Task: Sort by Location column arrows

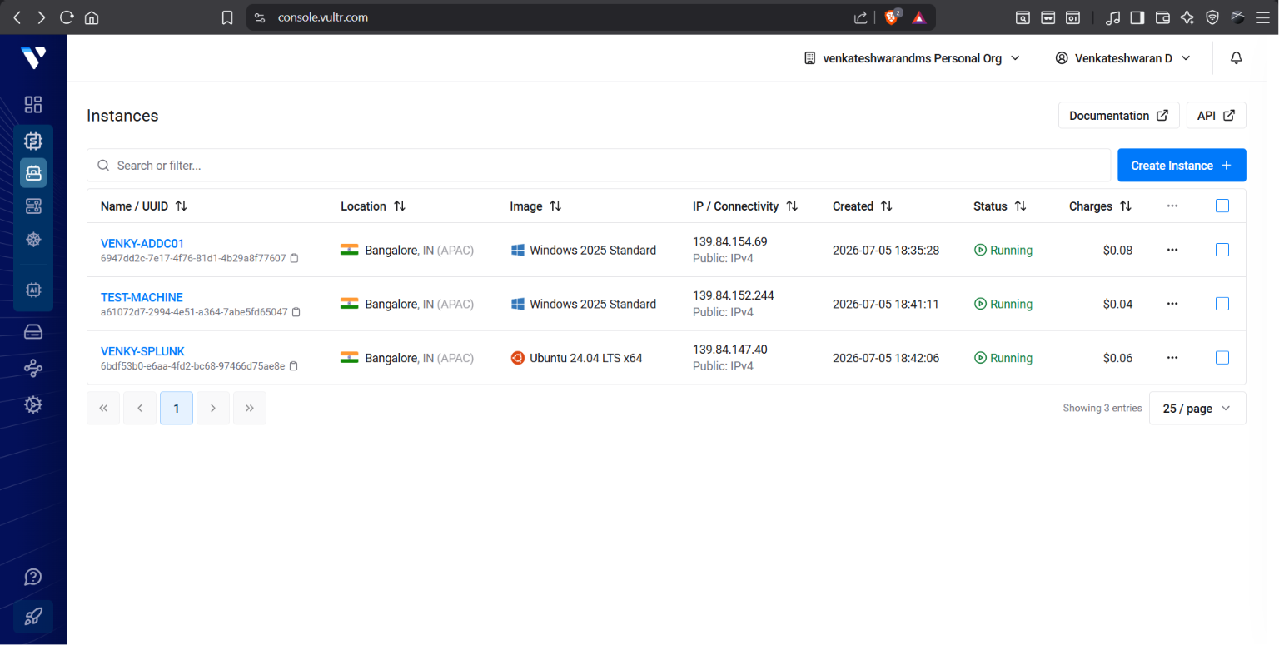Action: (400, 206)
